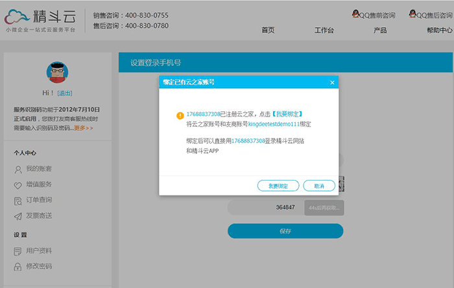454x288 pixels.
Task: Click the 个人中心 section heading
Action: 25,153
